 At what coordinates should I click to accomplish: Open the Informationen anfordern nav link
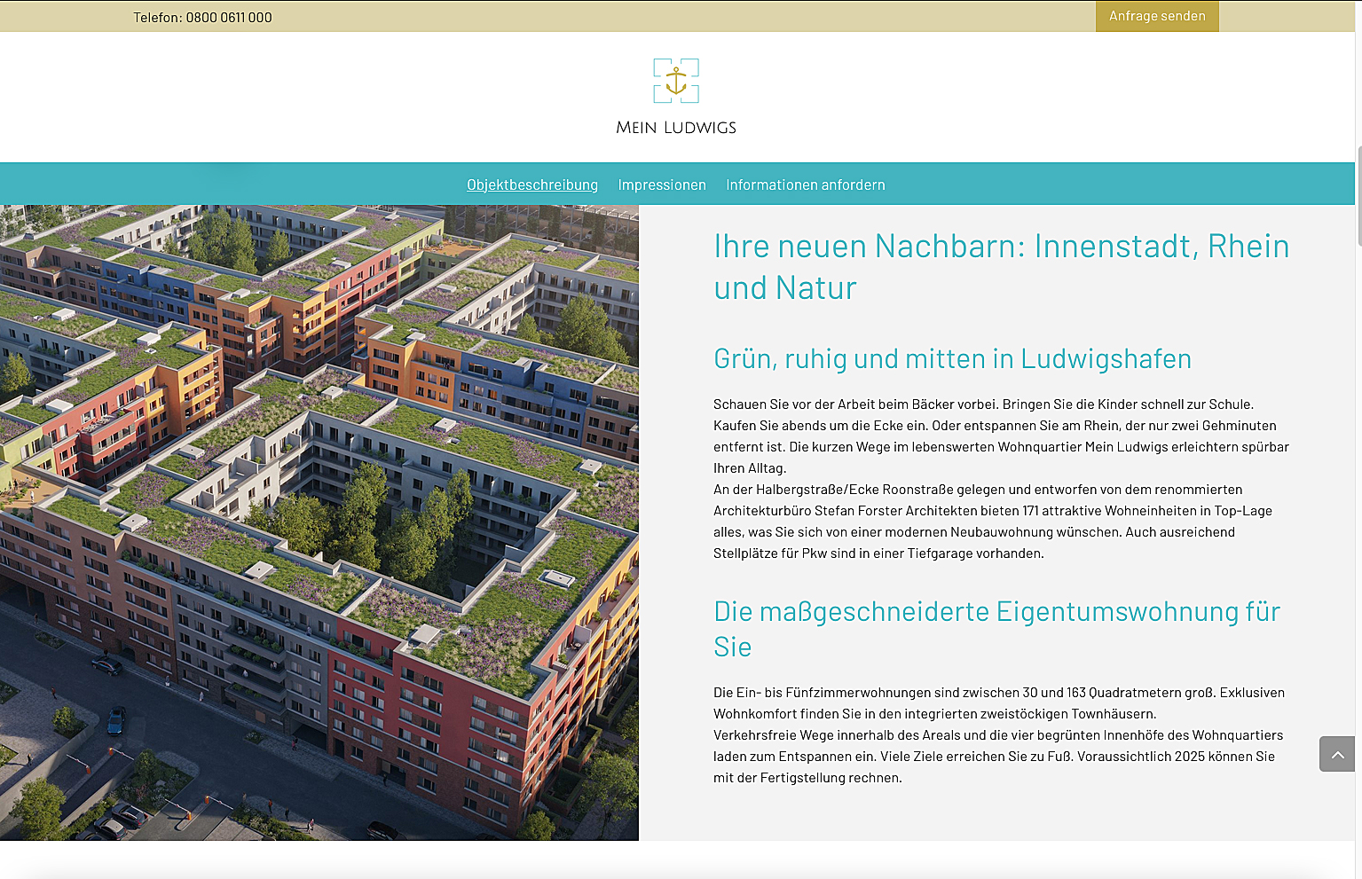tap(806, 184)
